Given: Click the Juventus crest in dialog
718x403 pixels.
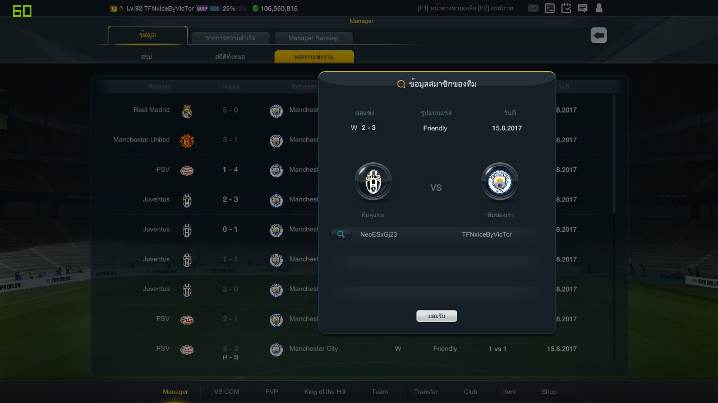Looking at the screenshot, I should [x=373, y=182].
